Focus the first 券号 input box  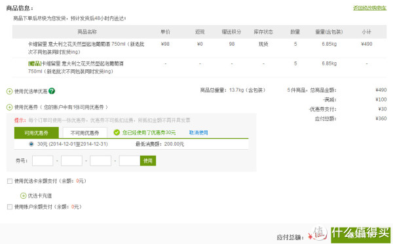(43, 161)
